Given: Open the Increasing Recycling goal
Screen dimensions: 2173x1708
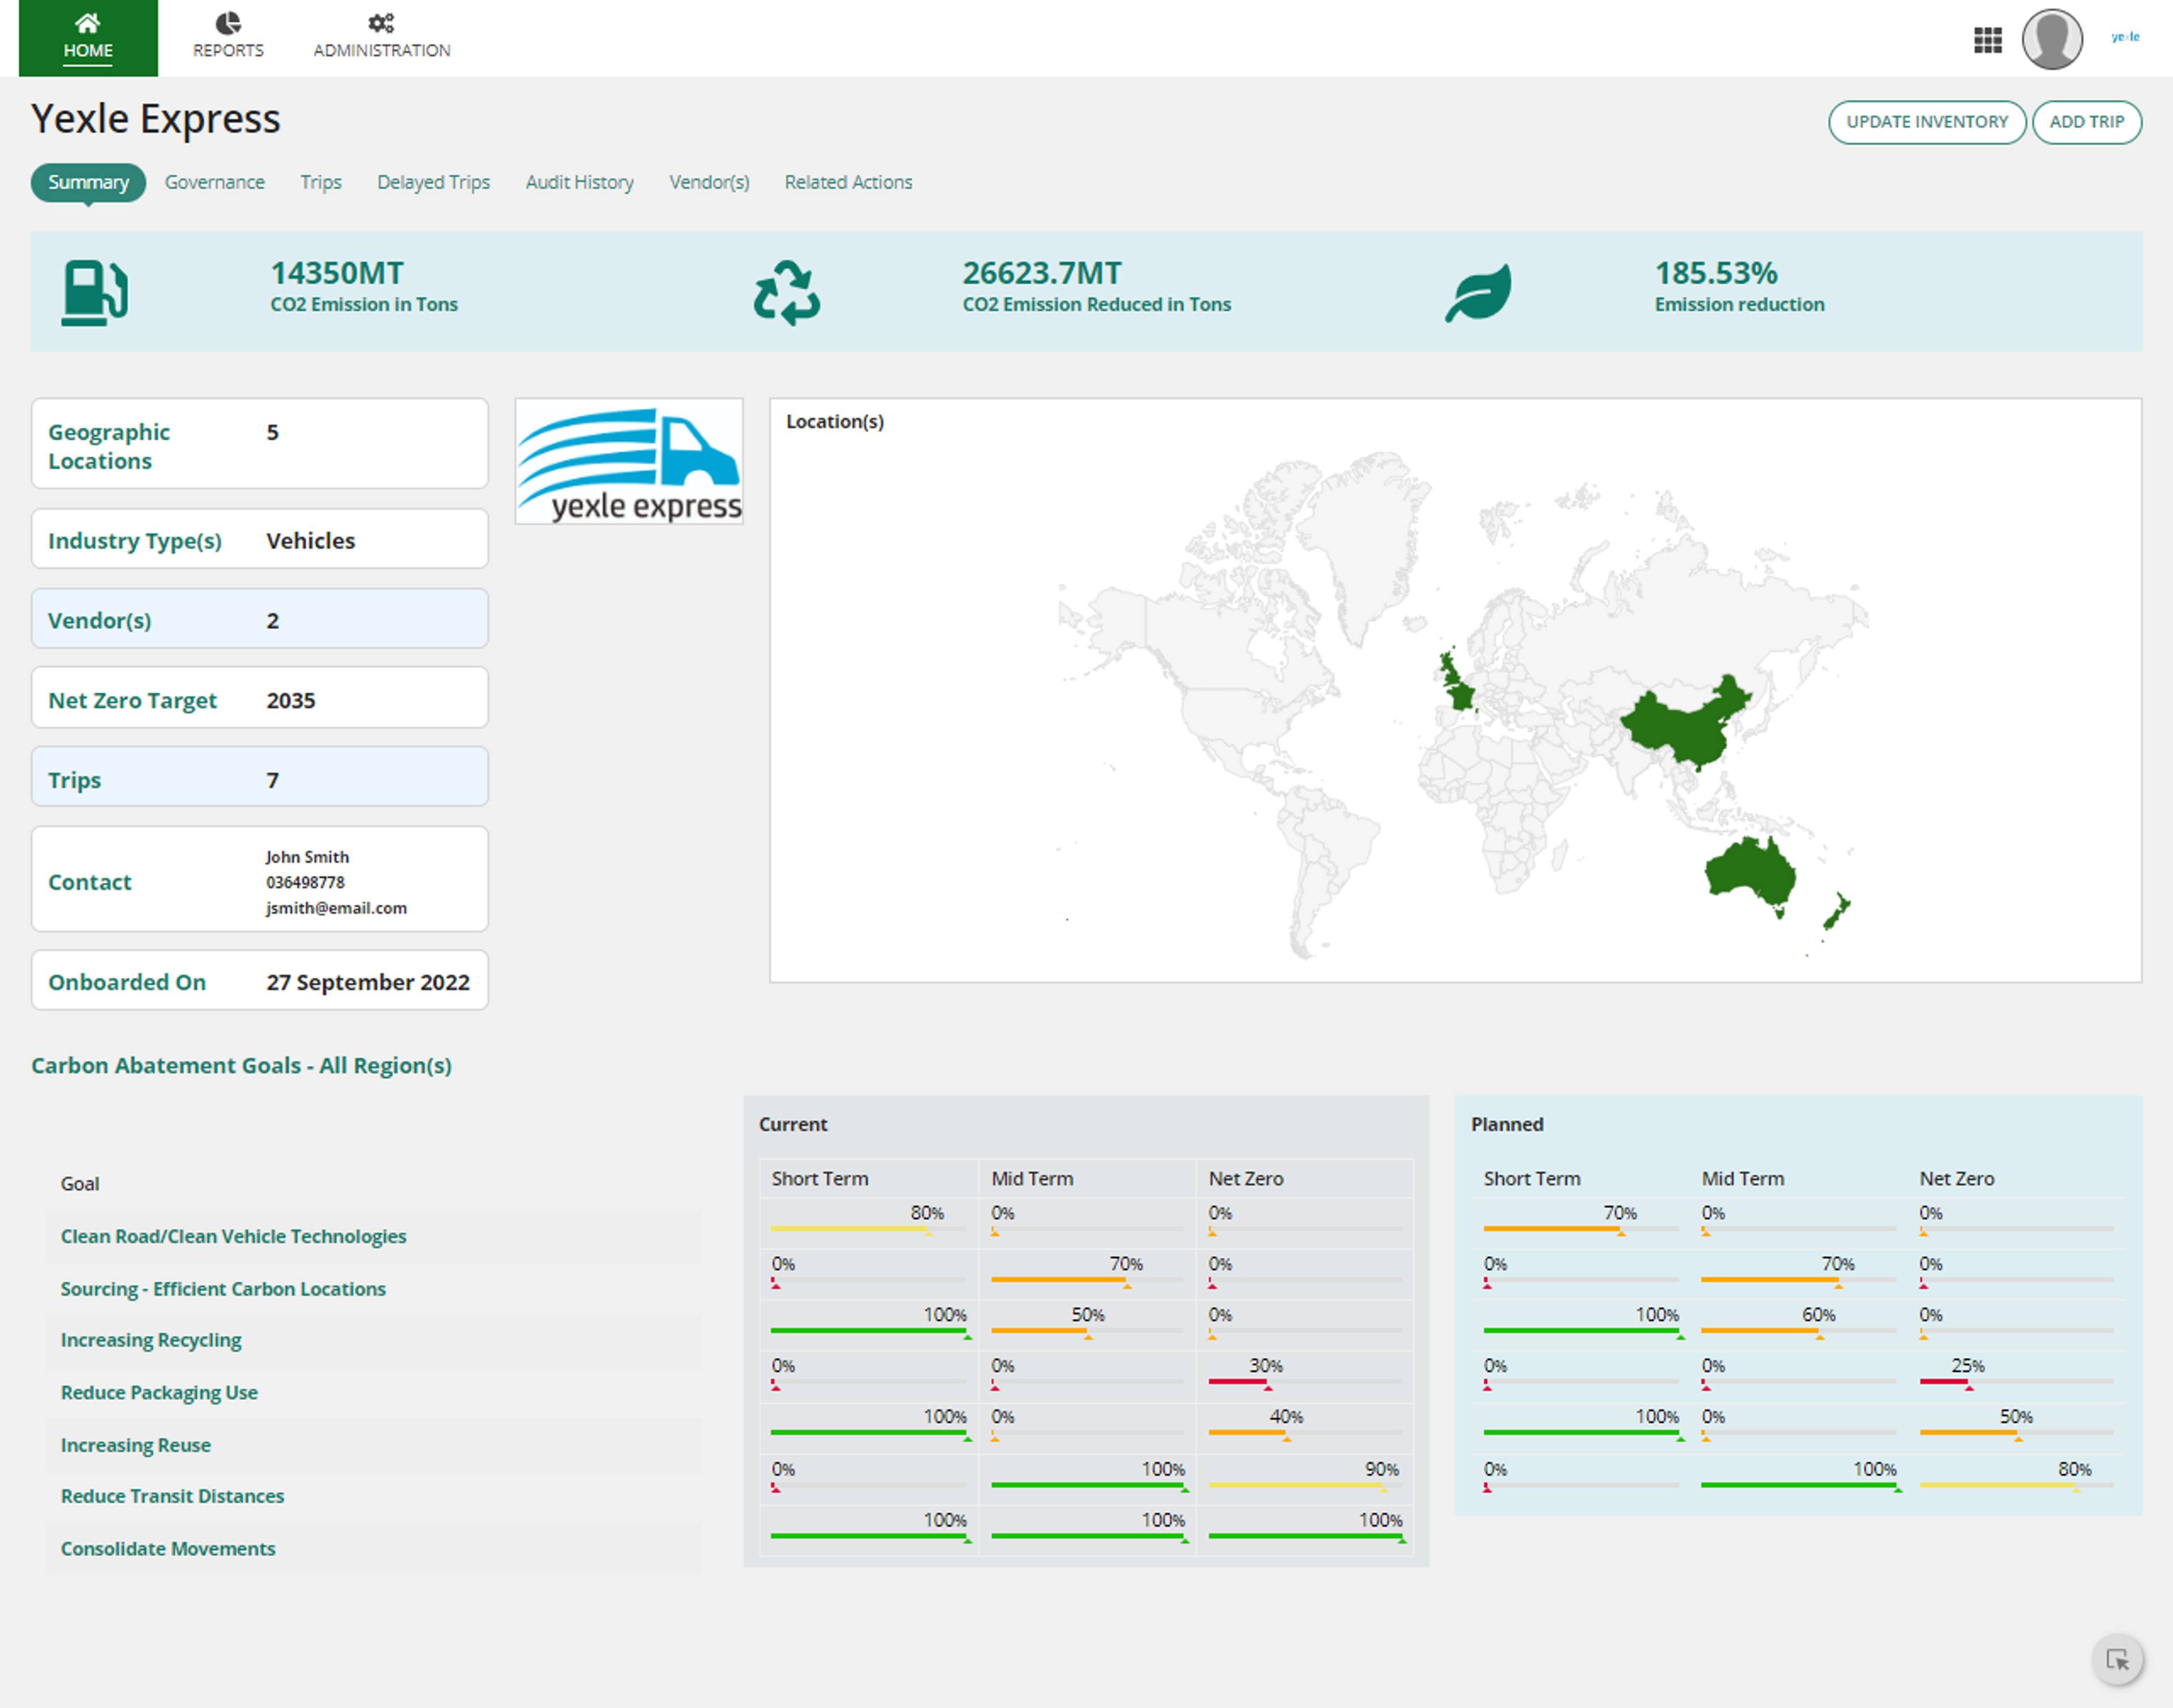Looking at the screenshot, I should pos(151,1340).
